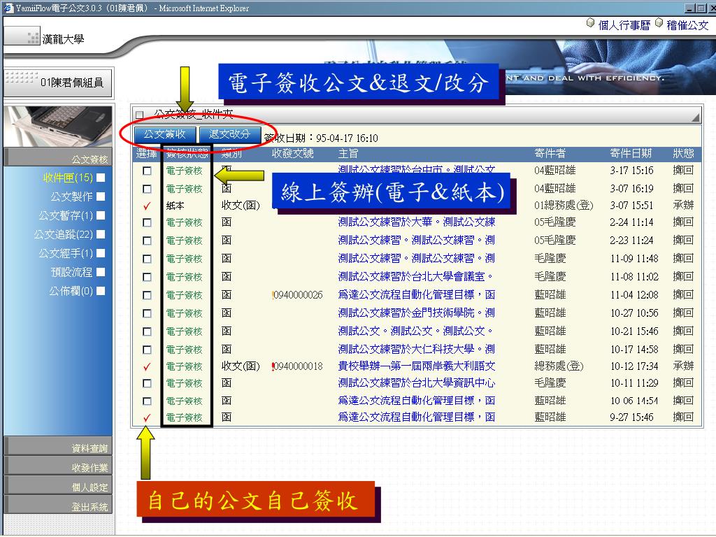Click red exclamation icon beside 0940000018
The height and width of the screenshot is (537, 716).
(273, 366)
